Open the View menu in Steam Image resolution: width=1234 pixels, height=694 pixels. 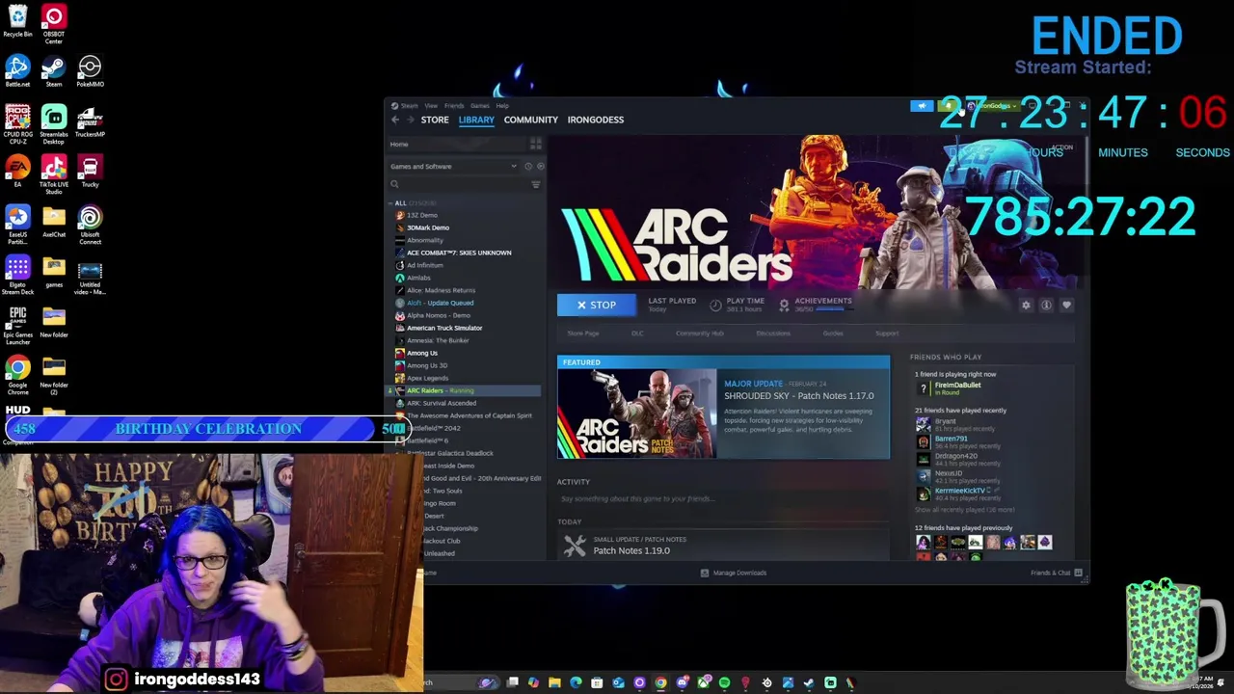tap(431, 105)
